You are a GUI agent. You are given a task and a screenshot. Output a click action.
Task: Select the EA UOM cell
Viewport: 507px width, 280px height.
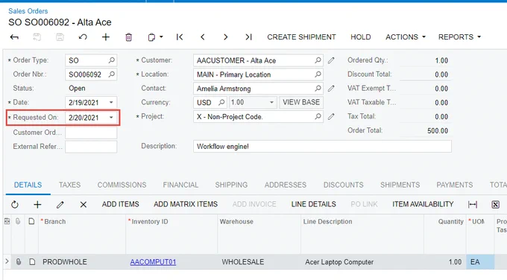pos(480,262)
